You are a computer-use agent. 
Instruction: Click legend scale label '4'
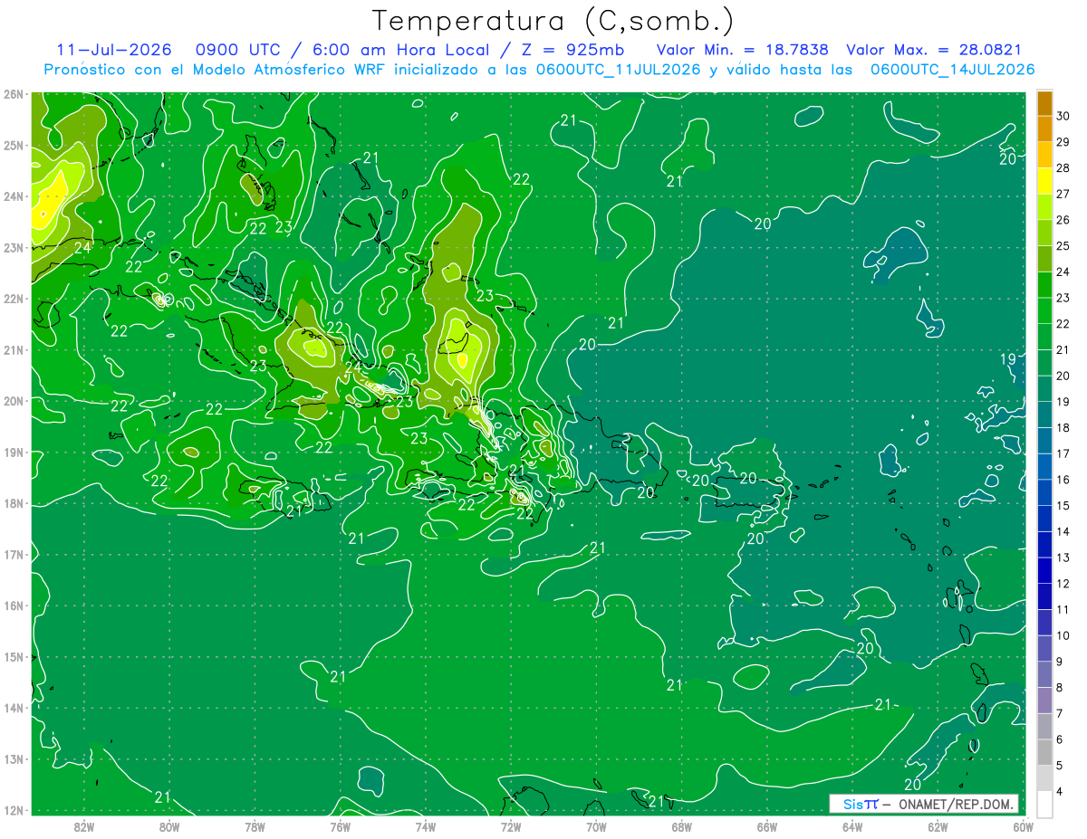click(1061, 791)
